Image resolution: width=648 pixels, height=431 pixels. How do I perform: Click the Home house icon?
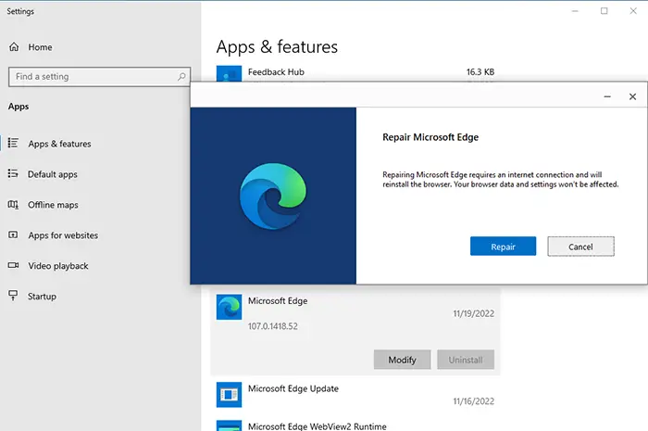click(x=14, y=46)
